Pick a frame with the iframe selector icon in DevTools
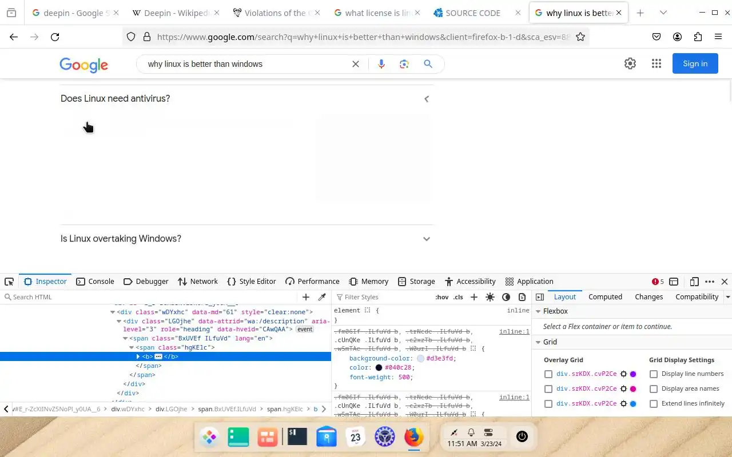 point(674,282)
